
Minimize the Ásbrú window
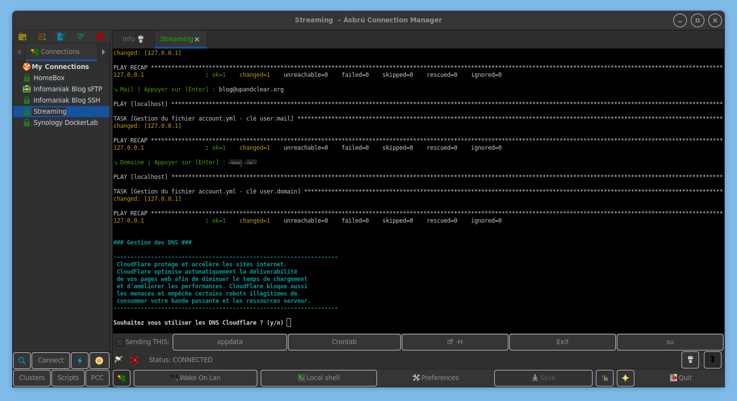click(x=680, y=20)
